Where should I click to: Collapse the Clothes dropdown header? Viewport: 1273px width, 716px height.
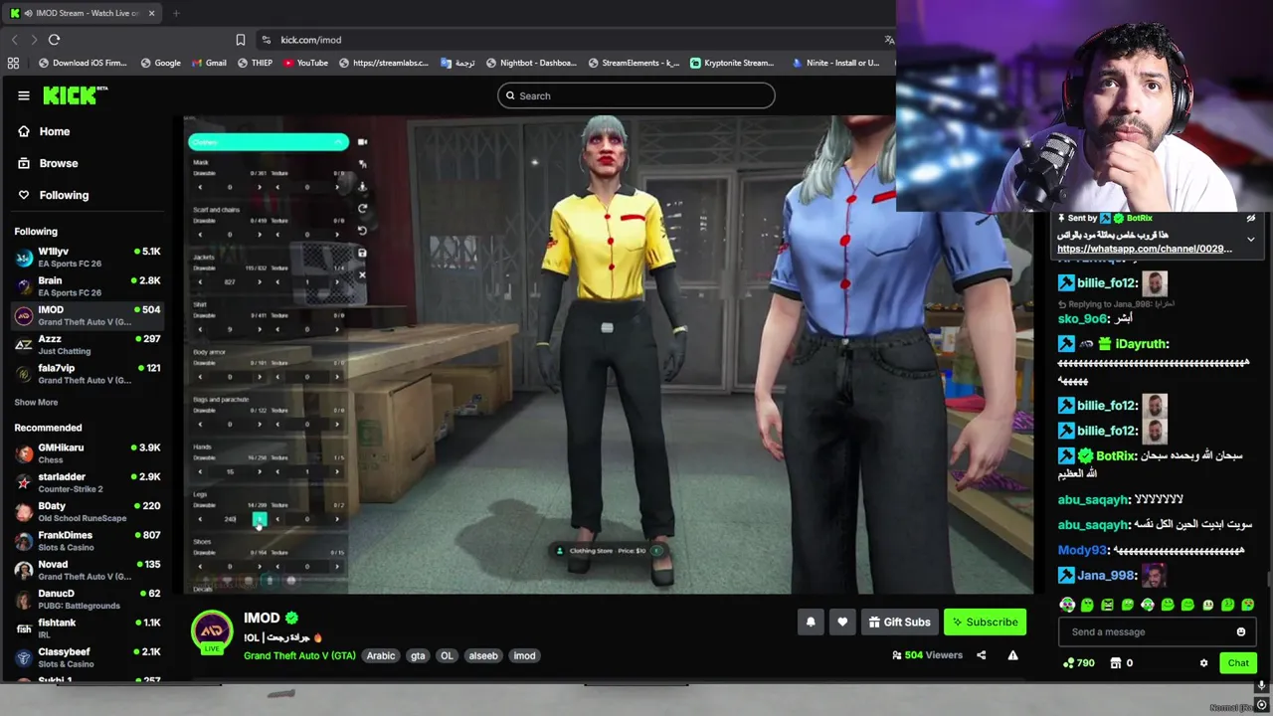click(x=269, y=142)
